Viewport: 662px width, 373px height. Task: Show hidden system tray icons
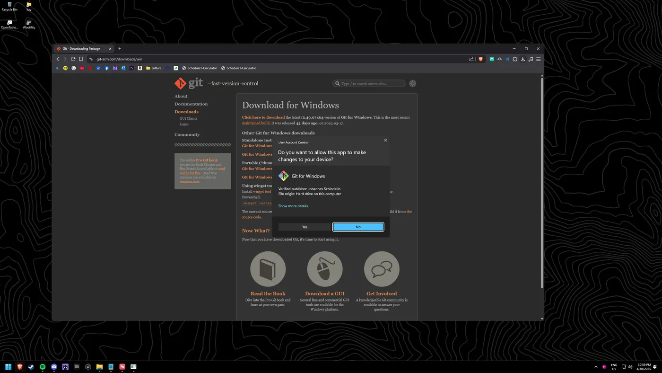pyautogui.click(x=596, y=367)
